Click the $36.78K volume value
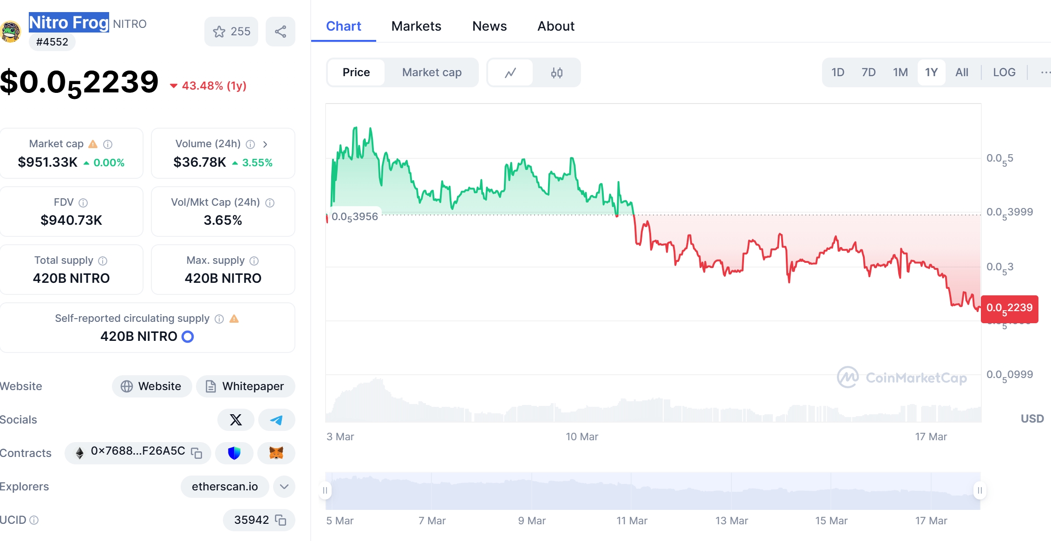This screenshot has width=1051, height=541. click(x=200, y=162)
